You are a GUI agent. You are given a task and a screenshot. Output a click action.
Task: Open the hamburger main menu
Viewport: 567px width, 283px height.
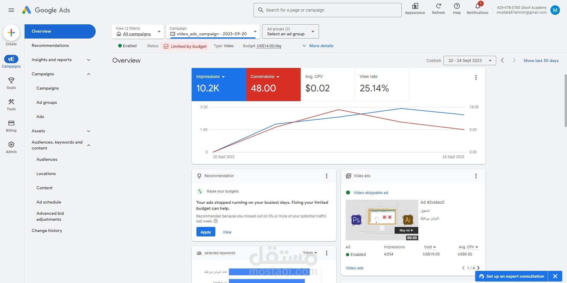(x=11, y=10)
